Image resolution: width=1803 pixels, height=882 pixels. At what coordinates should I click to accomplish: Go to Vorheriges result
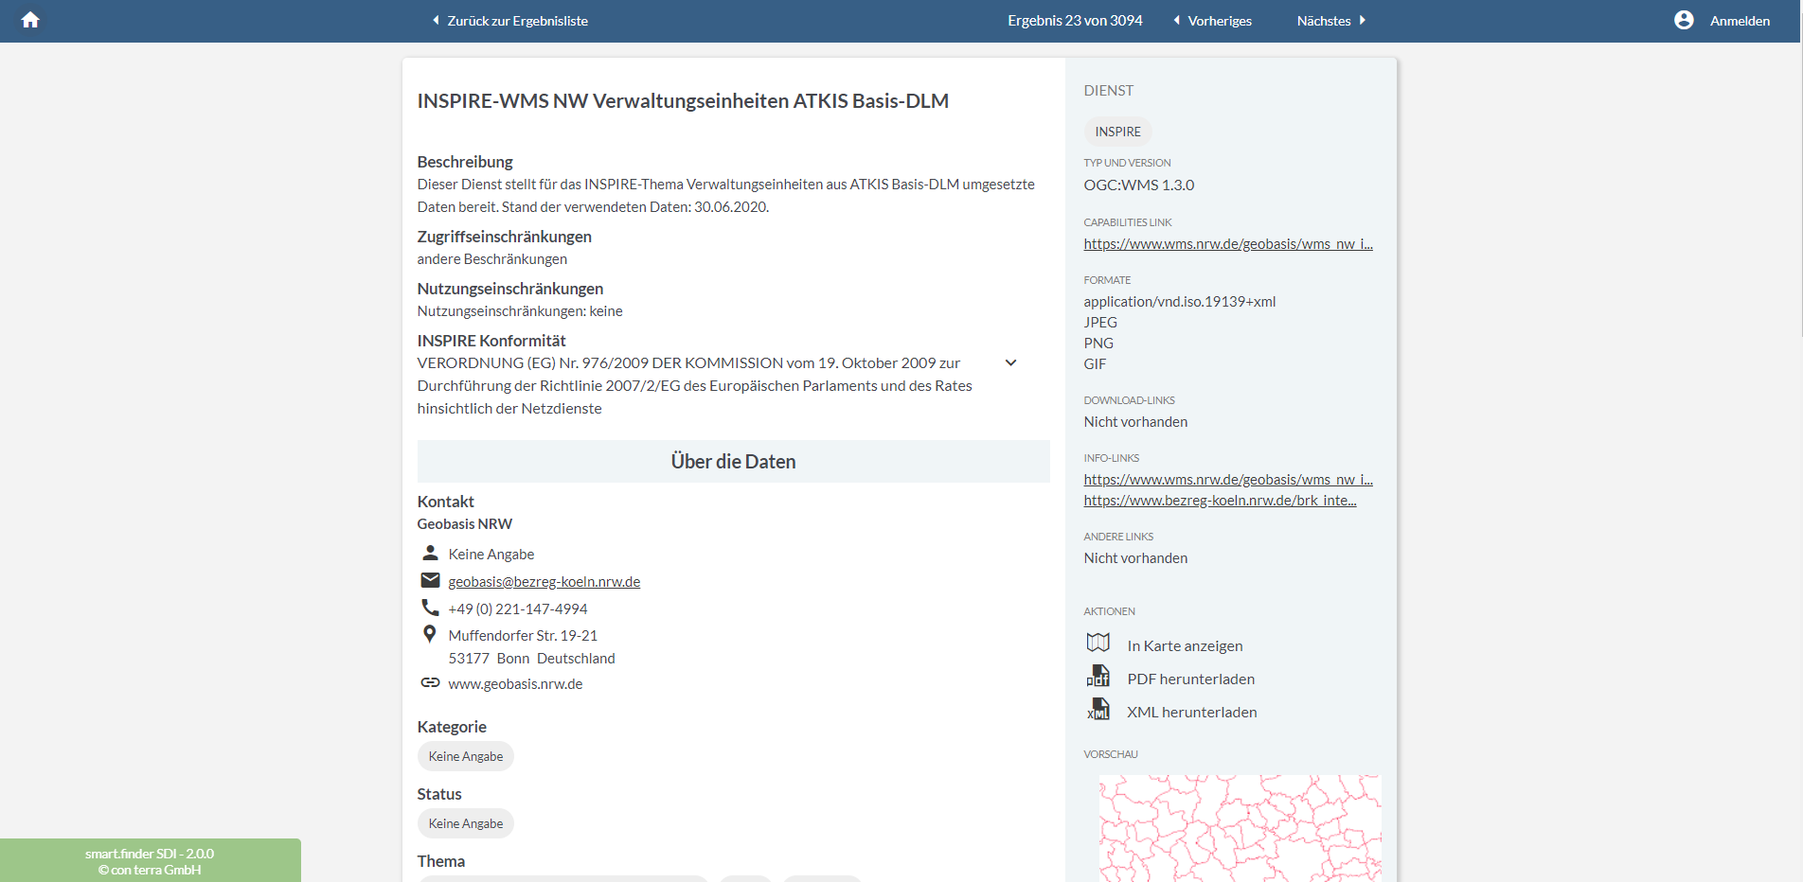[x=1220, y=21]
